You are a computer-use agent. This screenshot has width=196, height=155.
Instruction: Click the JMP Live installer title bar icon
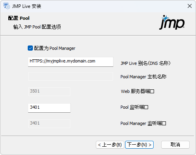(x=7, y=6)
